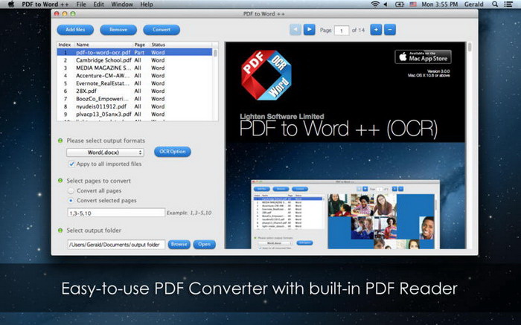521x325 pixels.
Task: Click the page range field 1,3-5,10
Action: pos(116,213)
